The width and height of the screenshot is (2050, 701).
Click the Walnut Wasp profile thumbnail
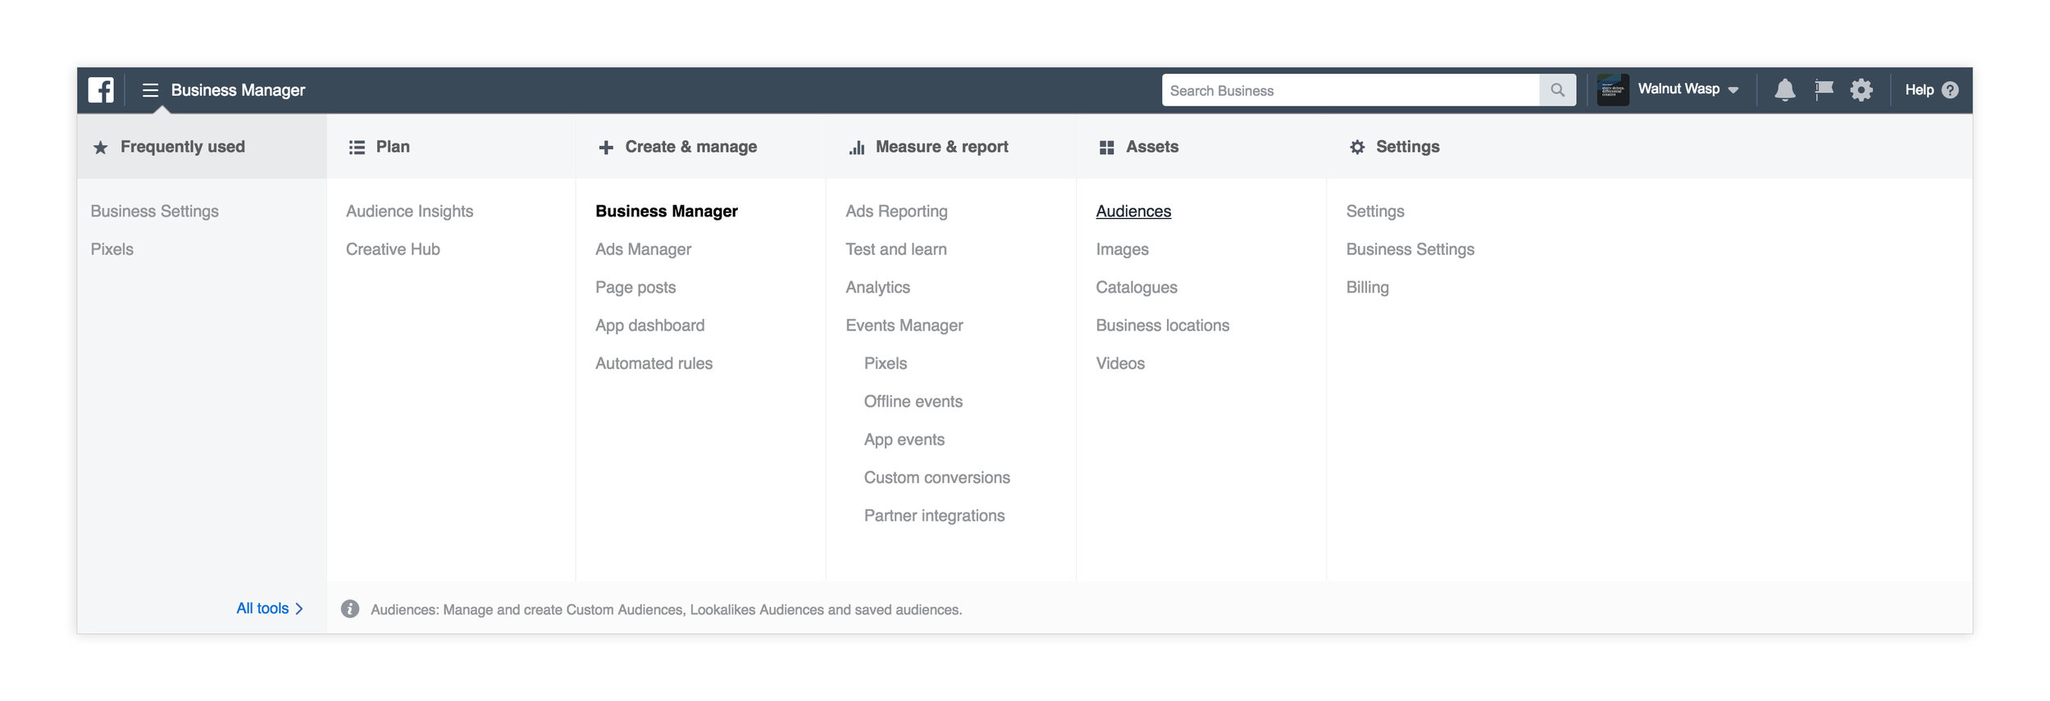tap(1612, 90)
